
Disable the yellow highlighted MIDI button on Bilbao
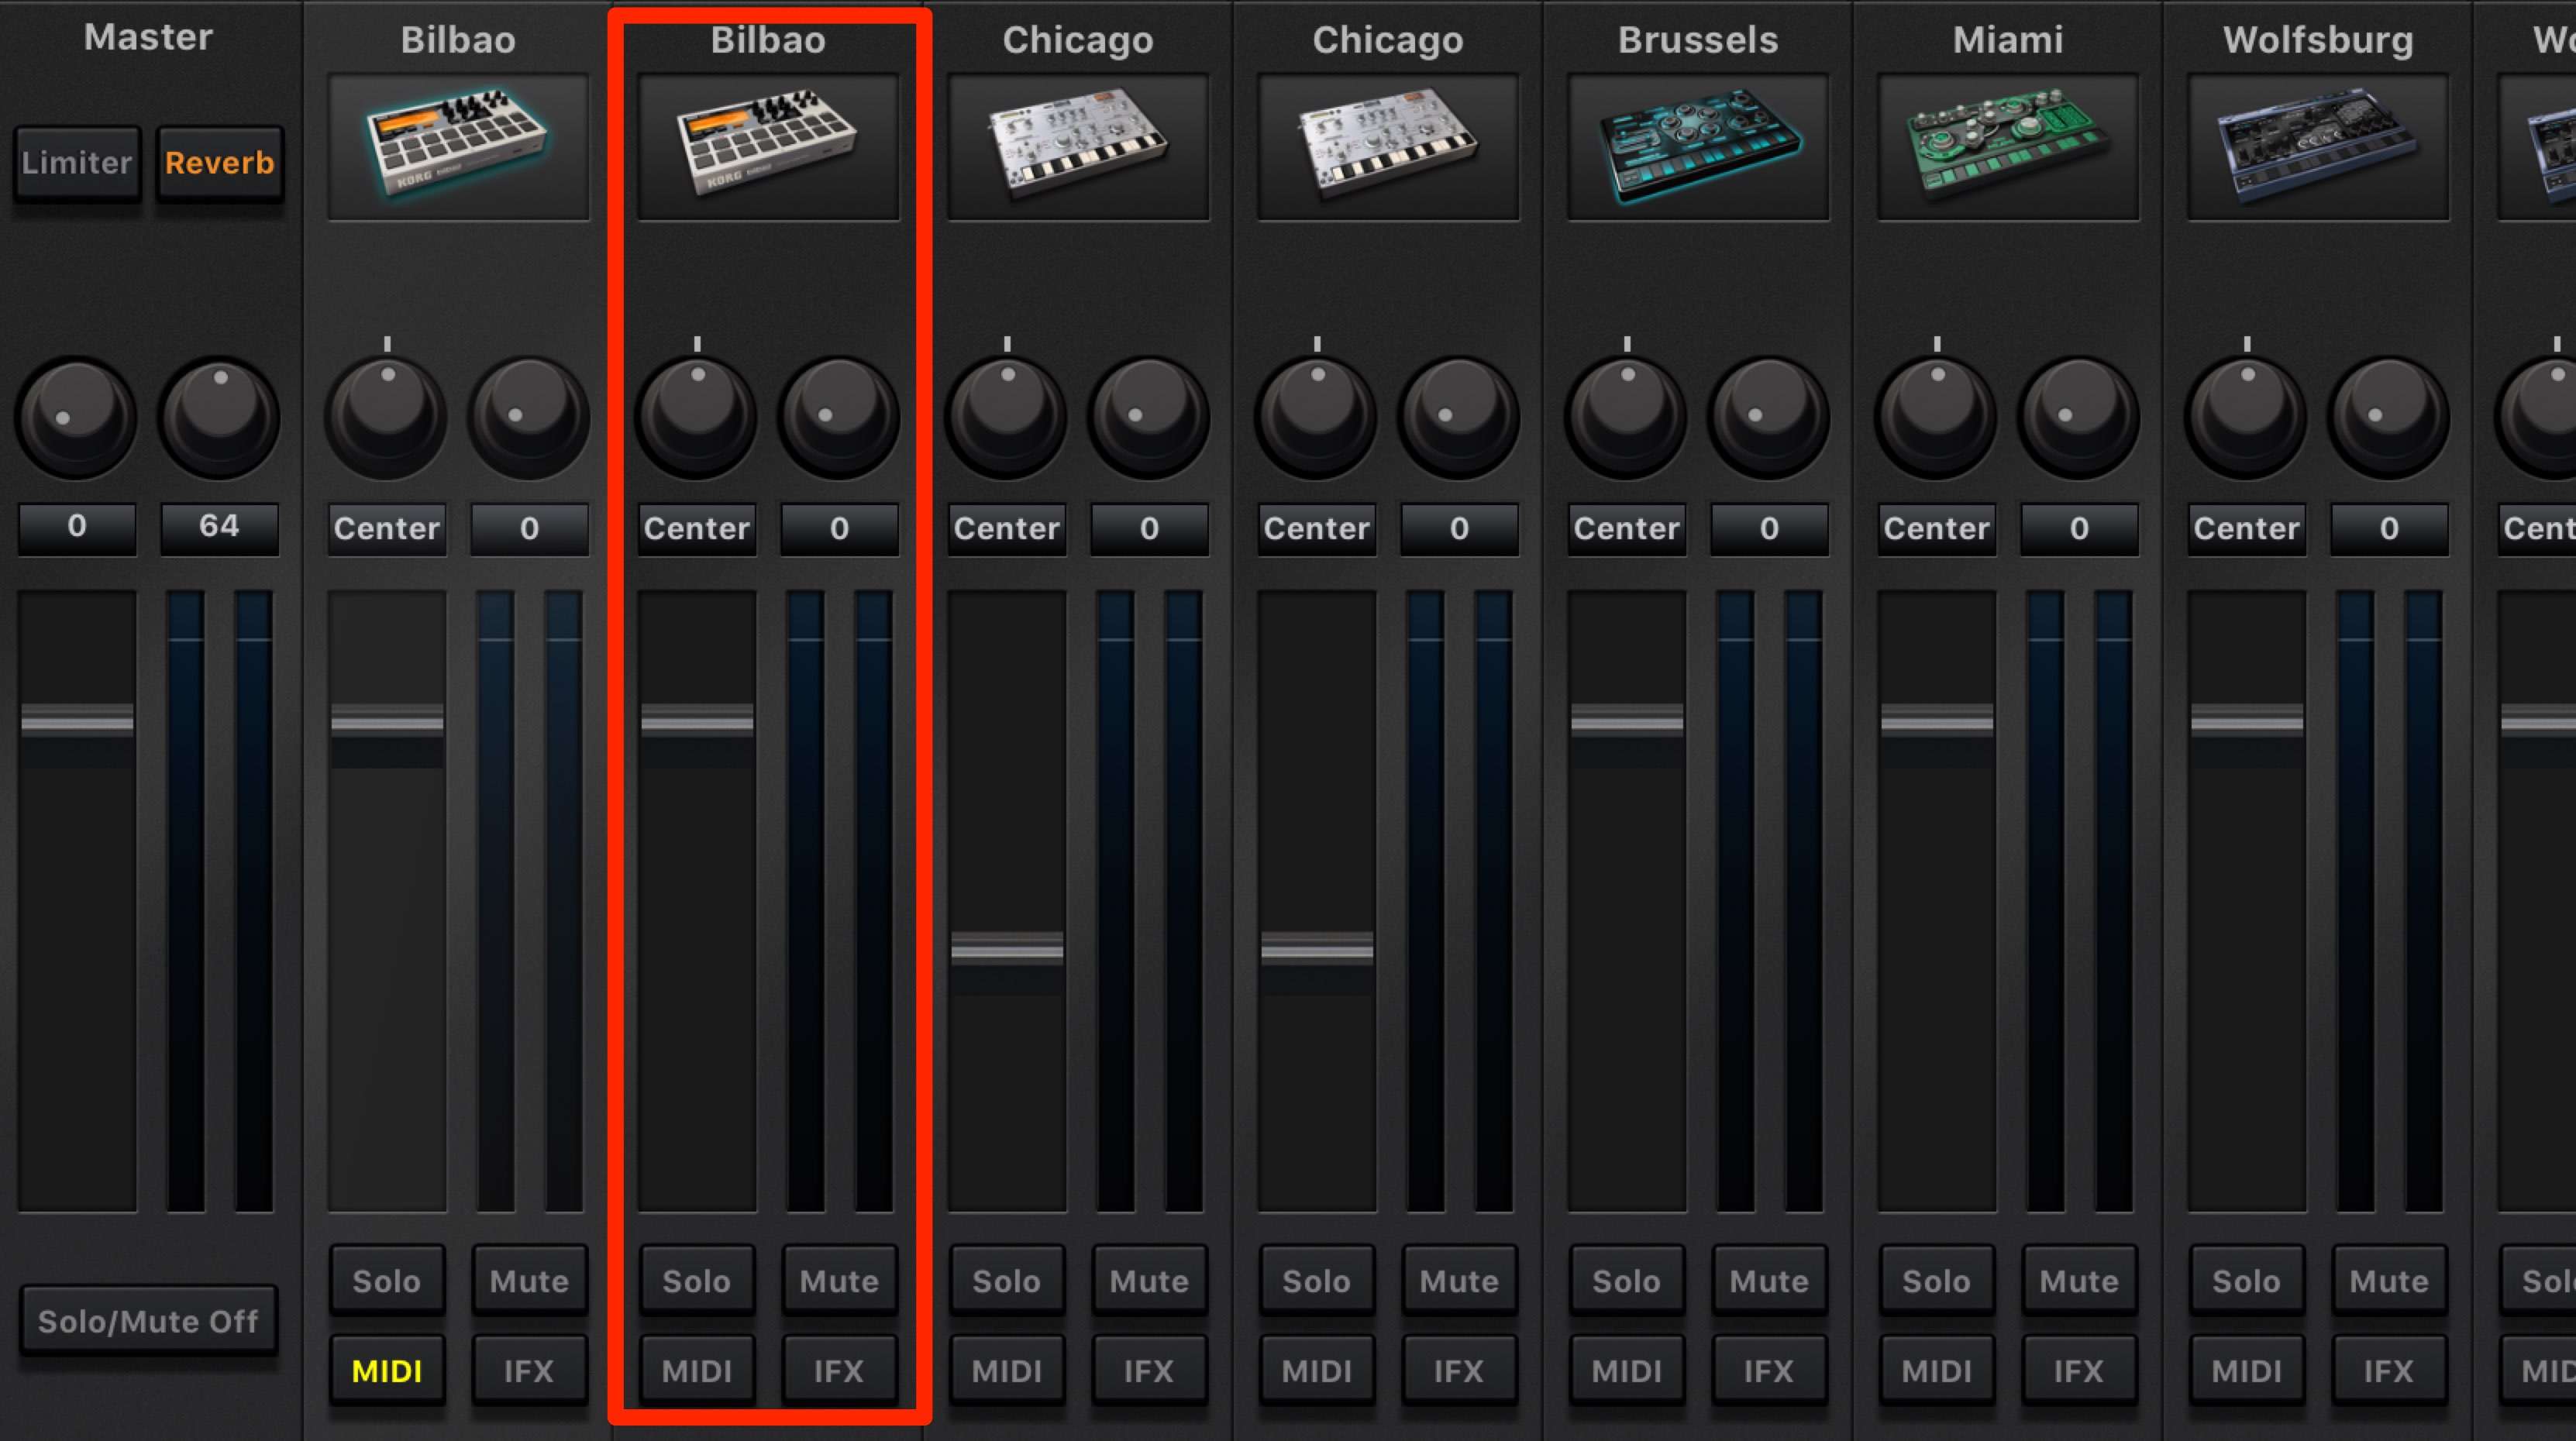tap(387, 1370)
